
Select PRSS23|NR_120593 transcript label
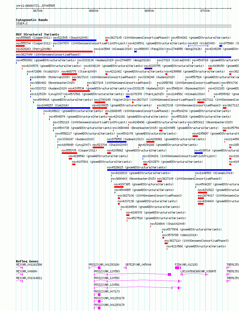tap(107, 272)
